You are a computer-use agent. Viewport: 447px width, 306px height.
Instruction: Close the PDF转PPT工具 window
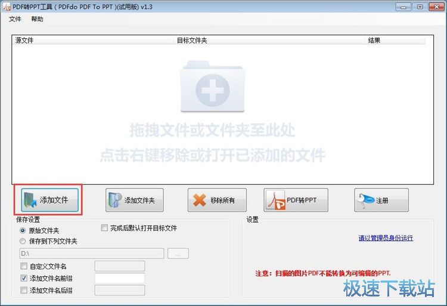click(436, 7)
